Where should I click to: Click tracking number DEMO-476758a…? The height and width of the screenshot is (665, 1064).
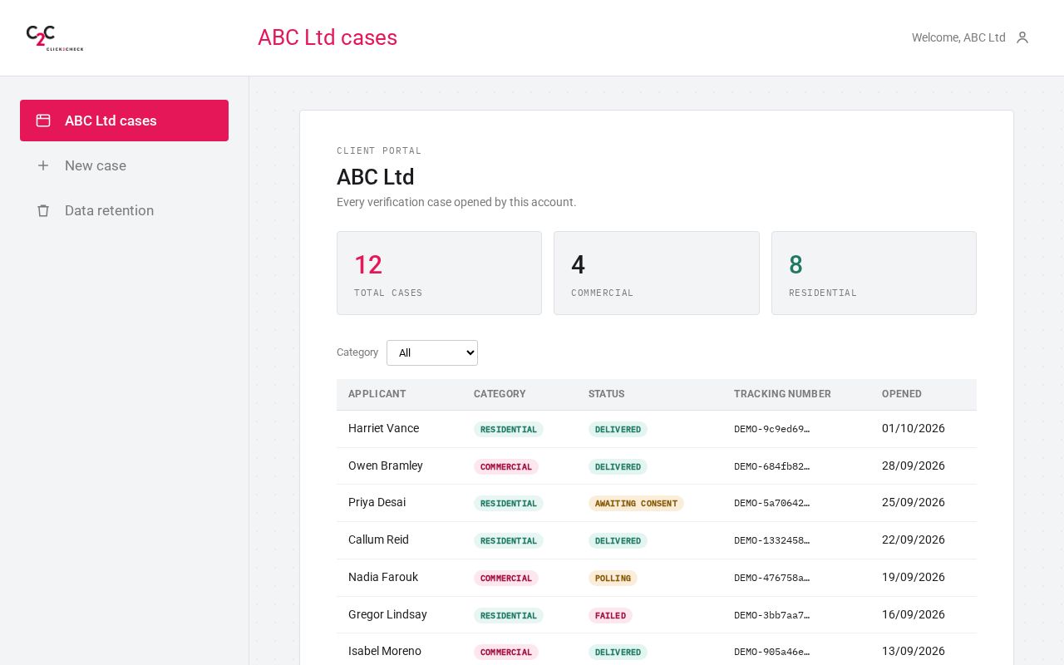tap(771, 578)
